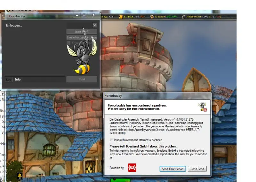
Task: Click the Honorbuddy title bar app icon
Action: pyautogui.click(x=4, y=16)
